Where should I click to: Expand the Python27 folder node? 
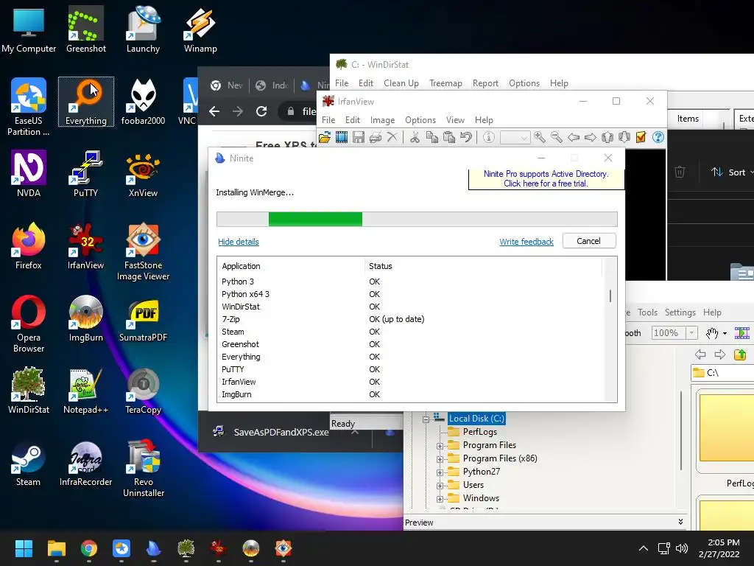pos(440,472)
